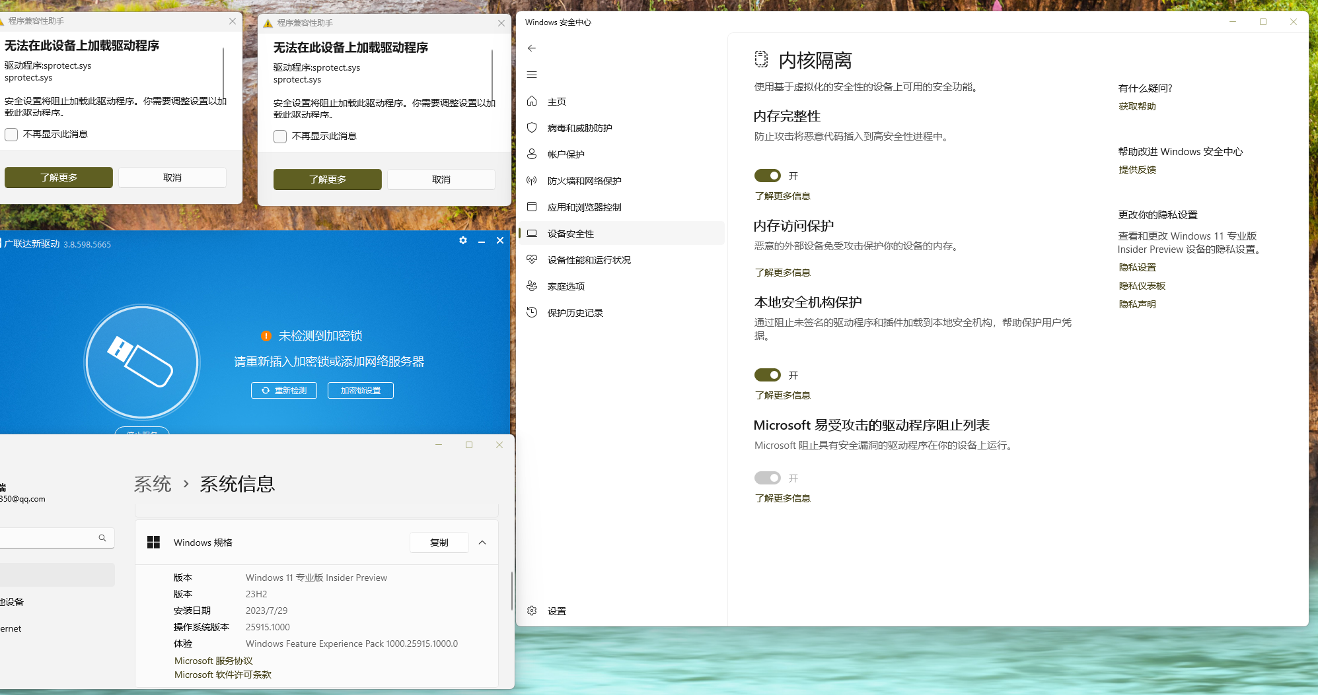This screenshot has height=695, width=1318.
Task: Toggle the 内存完整性 switch off
Action: (768, 176)
